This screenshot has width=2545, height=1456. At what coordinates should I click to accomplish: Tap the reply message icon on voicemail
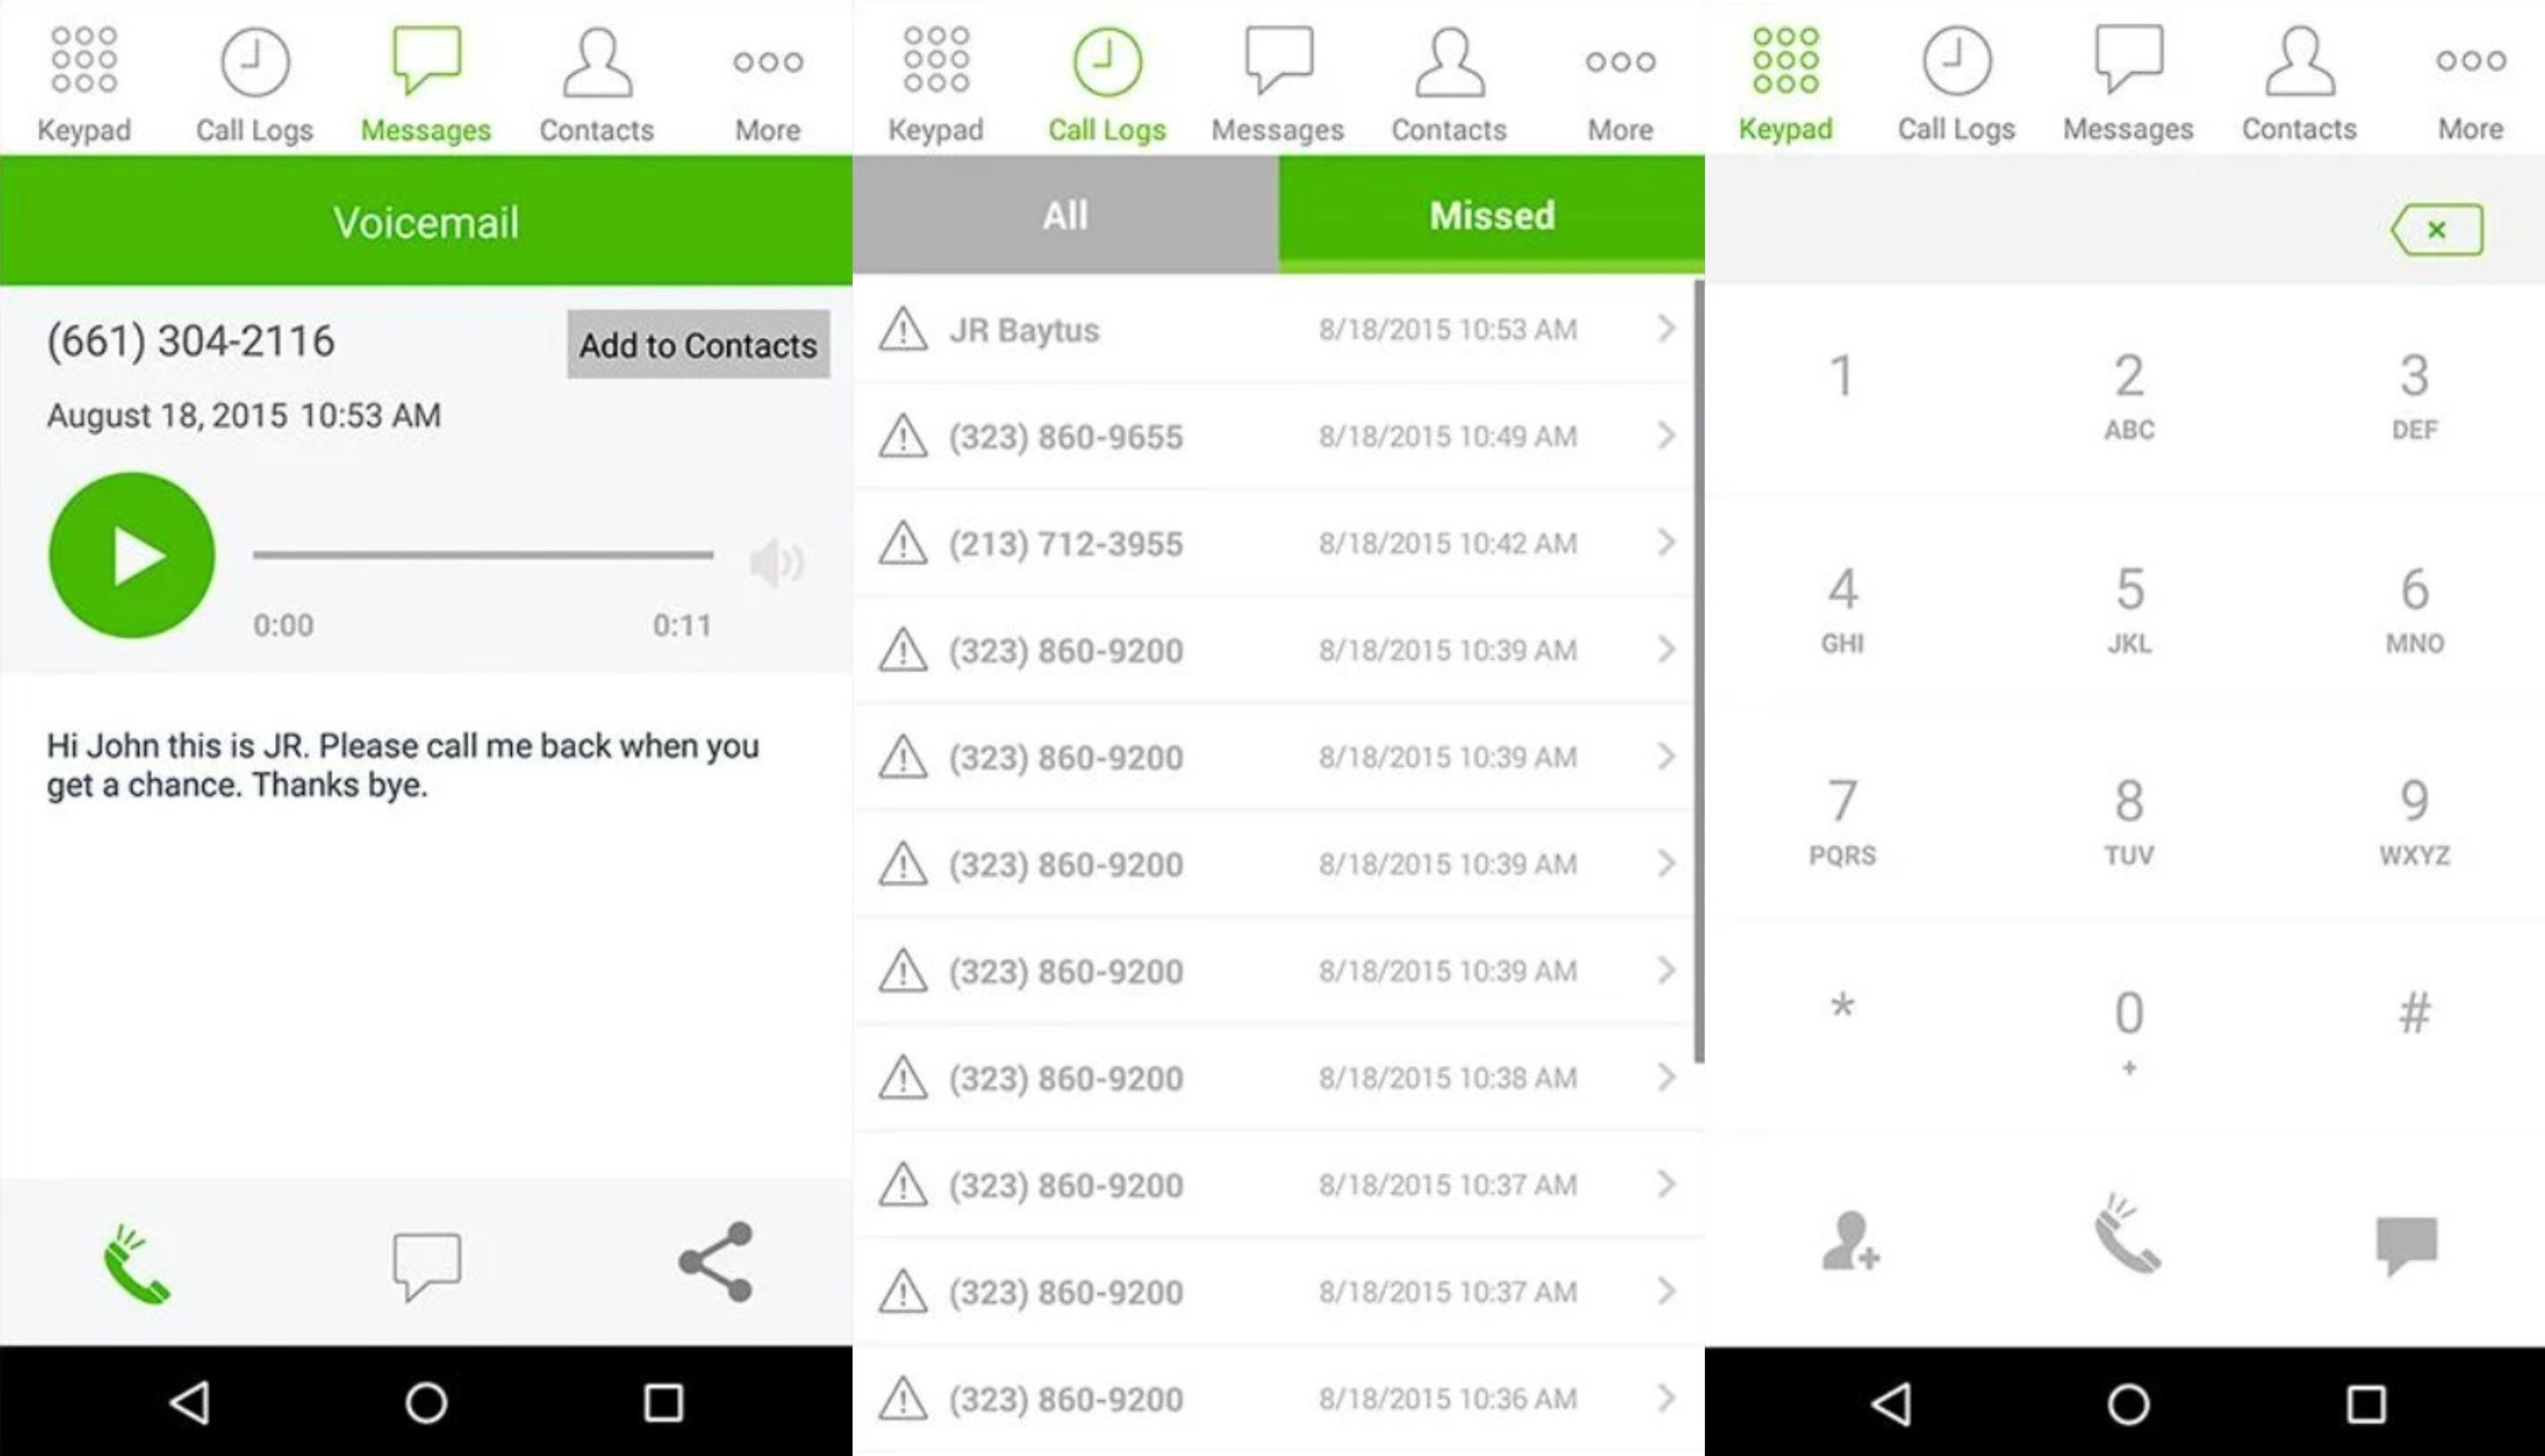tap(426, 1258)
